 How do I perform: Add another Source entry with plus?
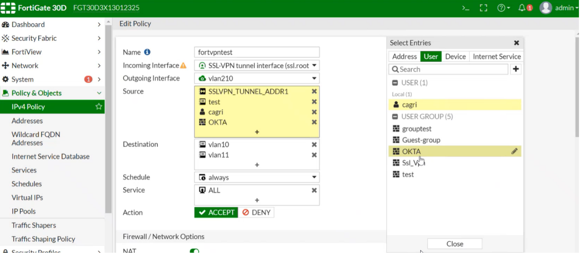pos(257,132)
